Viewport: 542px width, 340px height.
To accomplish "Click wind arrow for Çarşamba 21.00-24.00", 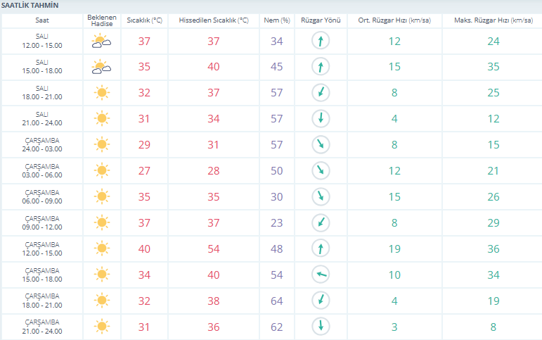I will 321,327.
